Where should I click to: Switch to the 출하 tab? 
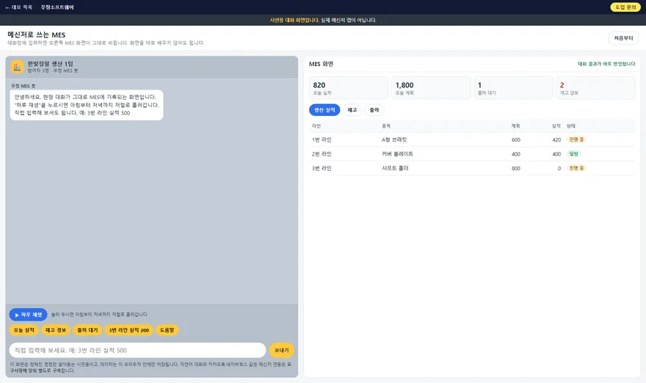[374, 110]
